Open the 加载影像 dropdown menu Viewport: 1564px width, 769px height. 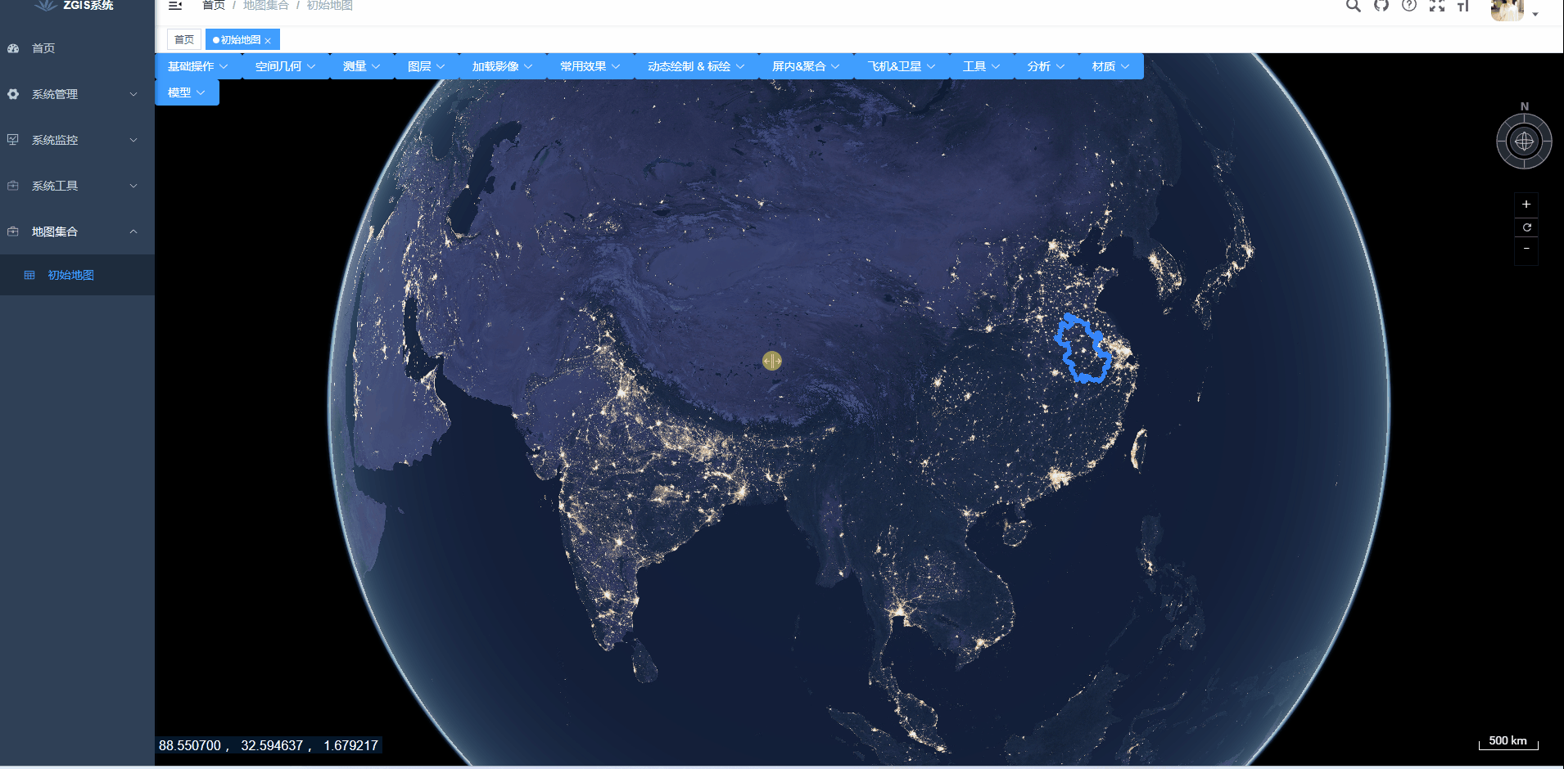503,66
